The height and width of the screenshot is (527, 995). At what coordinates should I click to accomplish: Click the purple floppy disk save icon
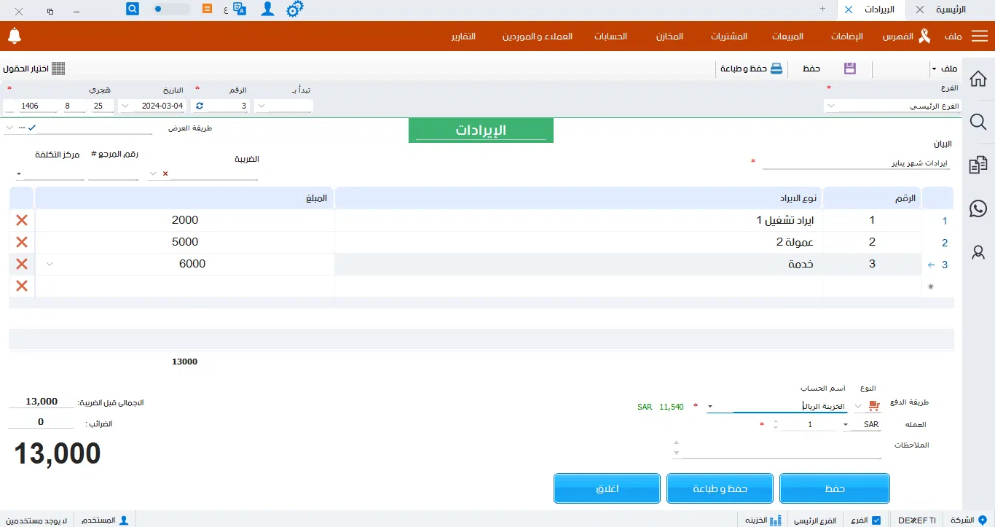[849, 69]
